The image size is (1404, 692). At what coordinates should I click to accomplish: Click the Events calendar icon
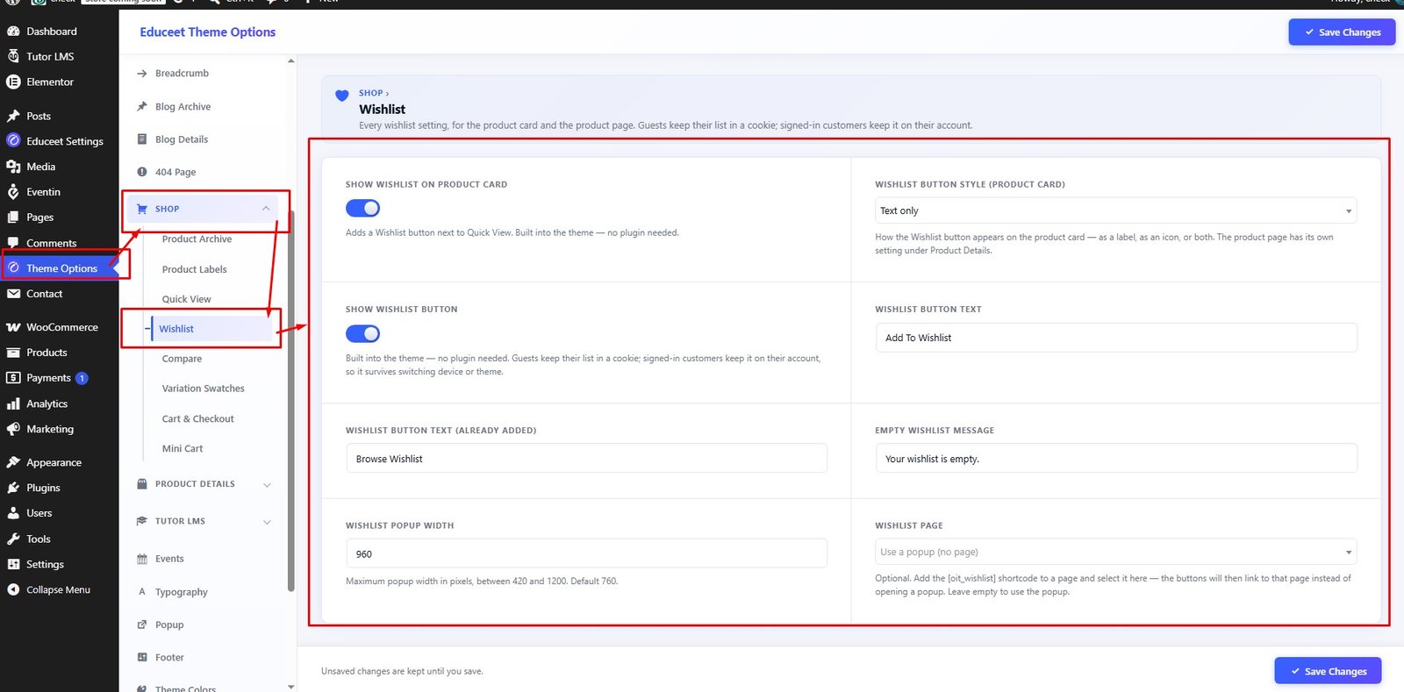(142, 559)
